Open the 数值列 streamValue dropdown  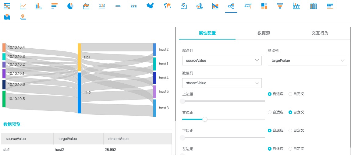(222, 83)
